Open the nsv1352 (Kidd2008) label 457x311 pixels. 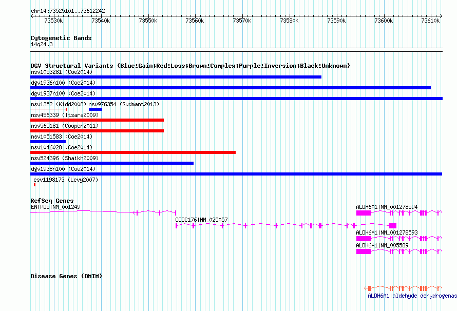[59, 104]
